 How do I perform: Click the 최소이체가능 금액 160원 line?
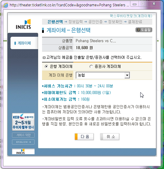66,99
